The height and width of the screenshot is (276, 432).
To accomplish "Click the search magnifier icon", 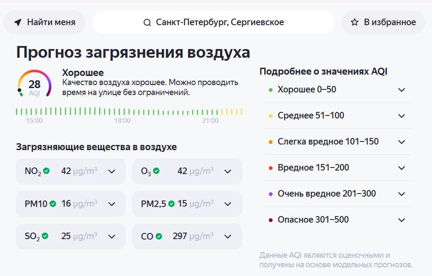I will coord(147,23).
